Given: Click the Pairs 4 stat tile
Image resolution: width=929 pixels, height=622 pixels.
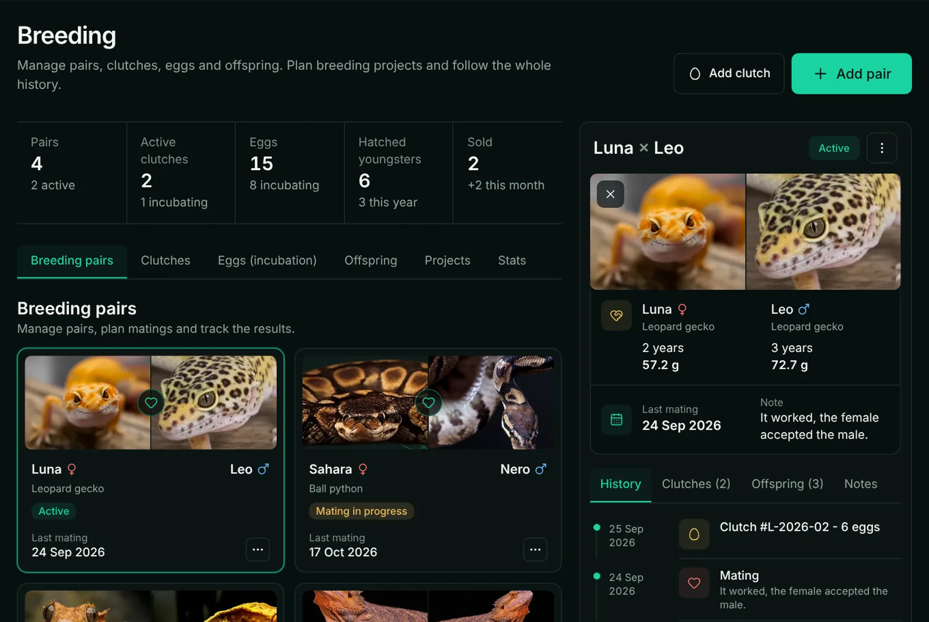Looking at the screenshot, I should click(x=72, y=172).
